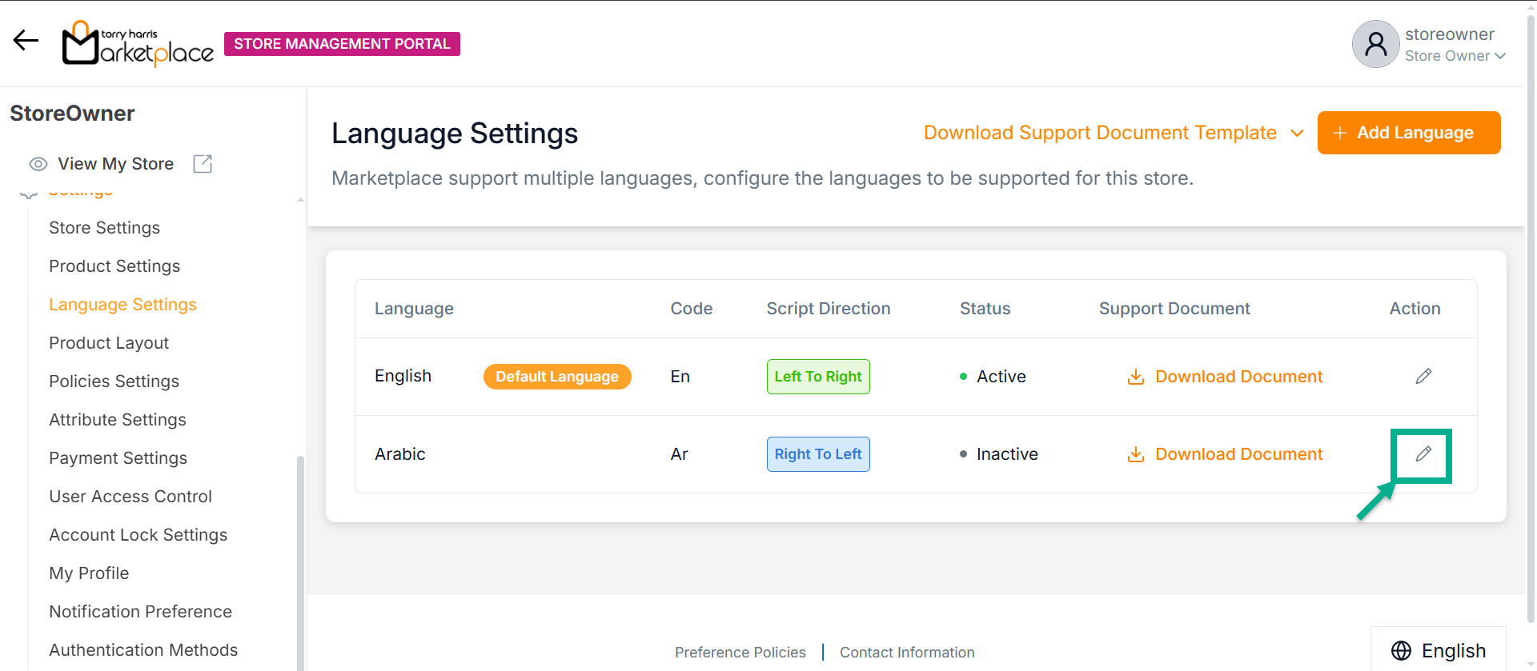Image resolution: width=1537 pixels, height=671 pixels.
Task: Open Store Settings in sidebar
Action: click(x=104, y=228)
